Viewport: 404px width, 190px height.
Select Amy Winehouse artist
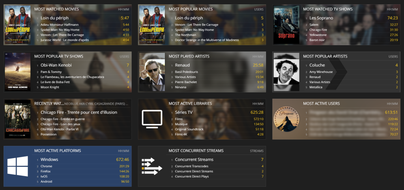[x=321, y=72]
